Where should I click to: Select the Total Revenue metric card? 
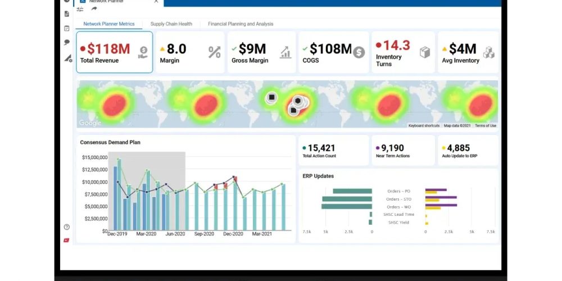point(114,52)
